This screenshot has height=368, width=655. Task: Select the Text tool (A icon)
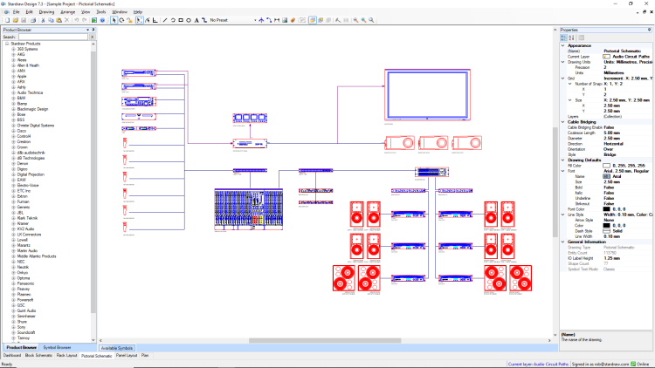[196, 20]
